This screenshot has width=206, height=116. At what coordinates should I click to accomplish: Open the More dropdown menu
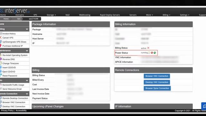[x=149, y=15]
